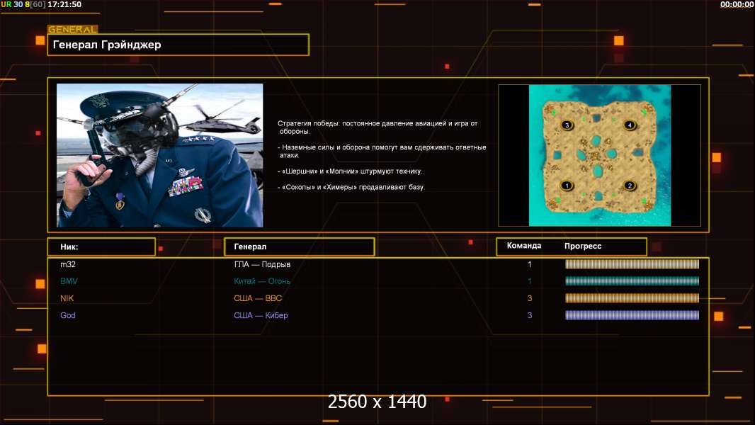
Task: Click the GENERAL tag above title
Action: 72,30
